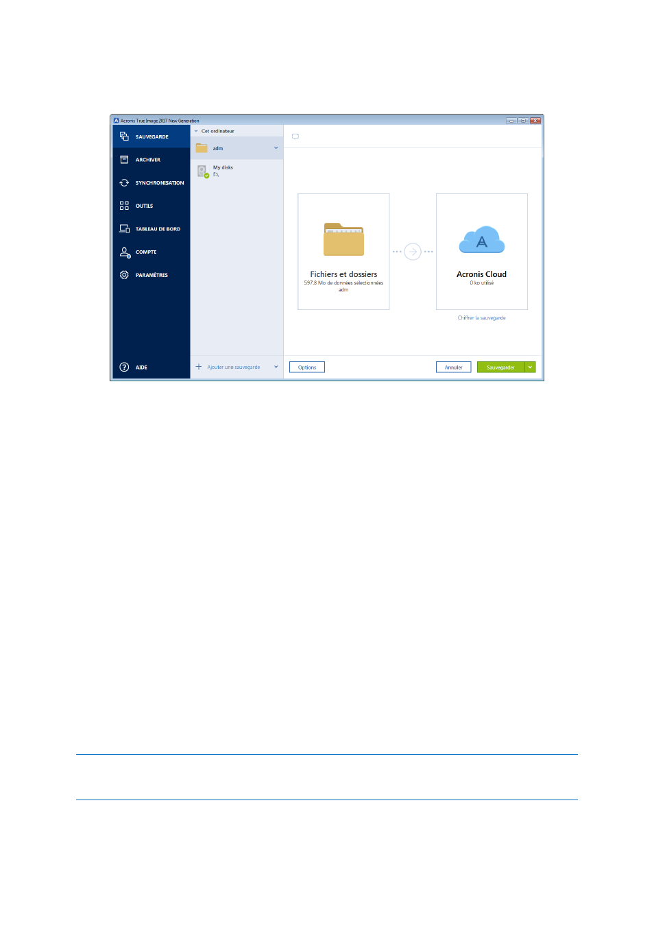
Task: Click the green Sauvegarder button
Action: click(x=500, y=368)
